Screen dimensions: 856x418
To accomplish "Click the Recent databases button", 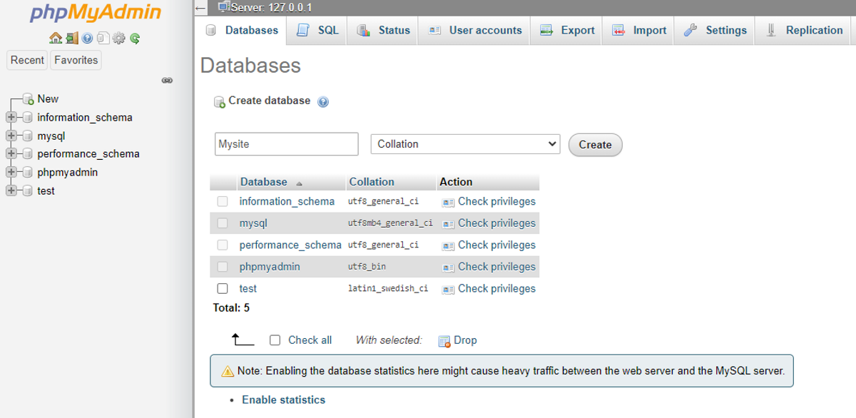I will click(x=26, y=60).
